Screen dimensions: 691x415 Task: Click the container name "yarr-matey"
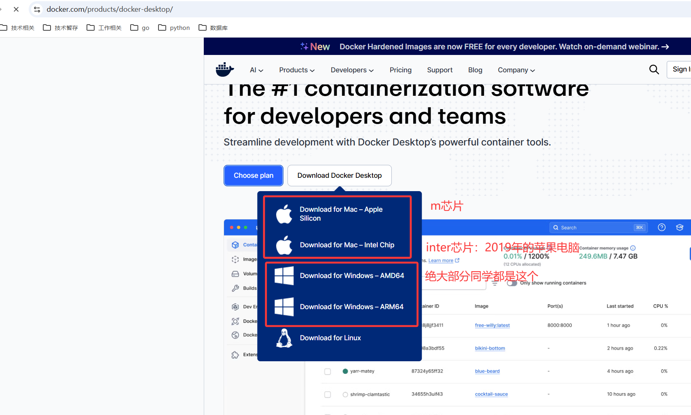coord(362,371)
